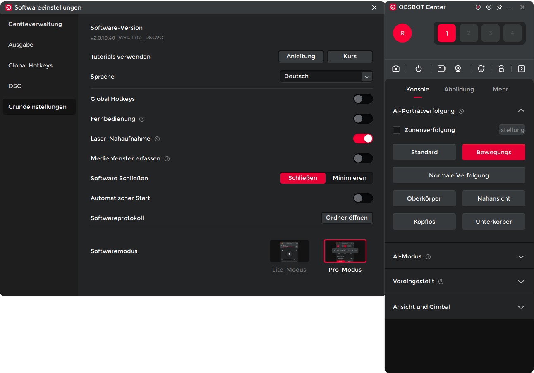Image resolution: width=534 pixels, height=373 pixels.
Task: Expand the AI-Modus section
Action: click(x=521, y=257)
